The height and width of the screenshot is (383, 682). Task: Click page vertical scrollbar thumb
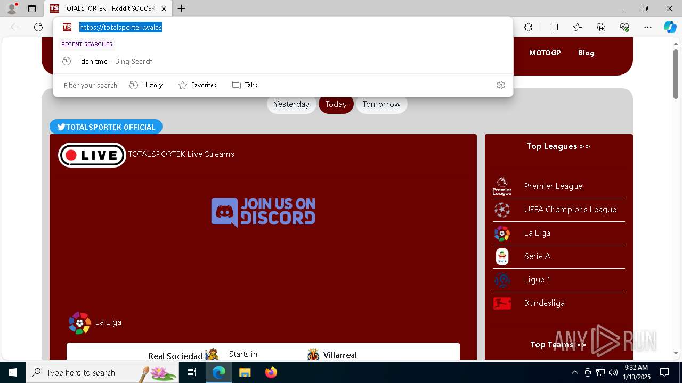point(676,73)
